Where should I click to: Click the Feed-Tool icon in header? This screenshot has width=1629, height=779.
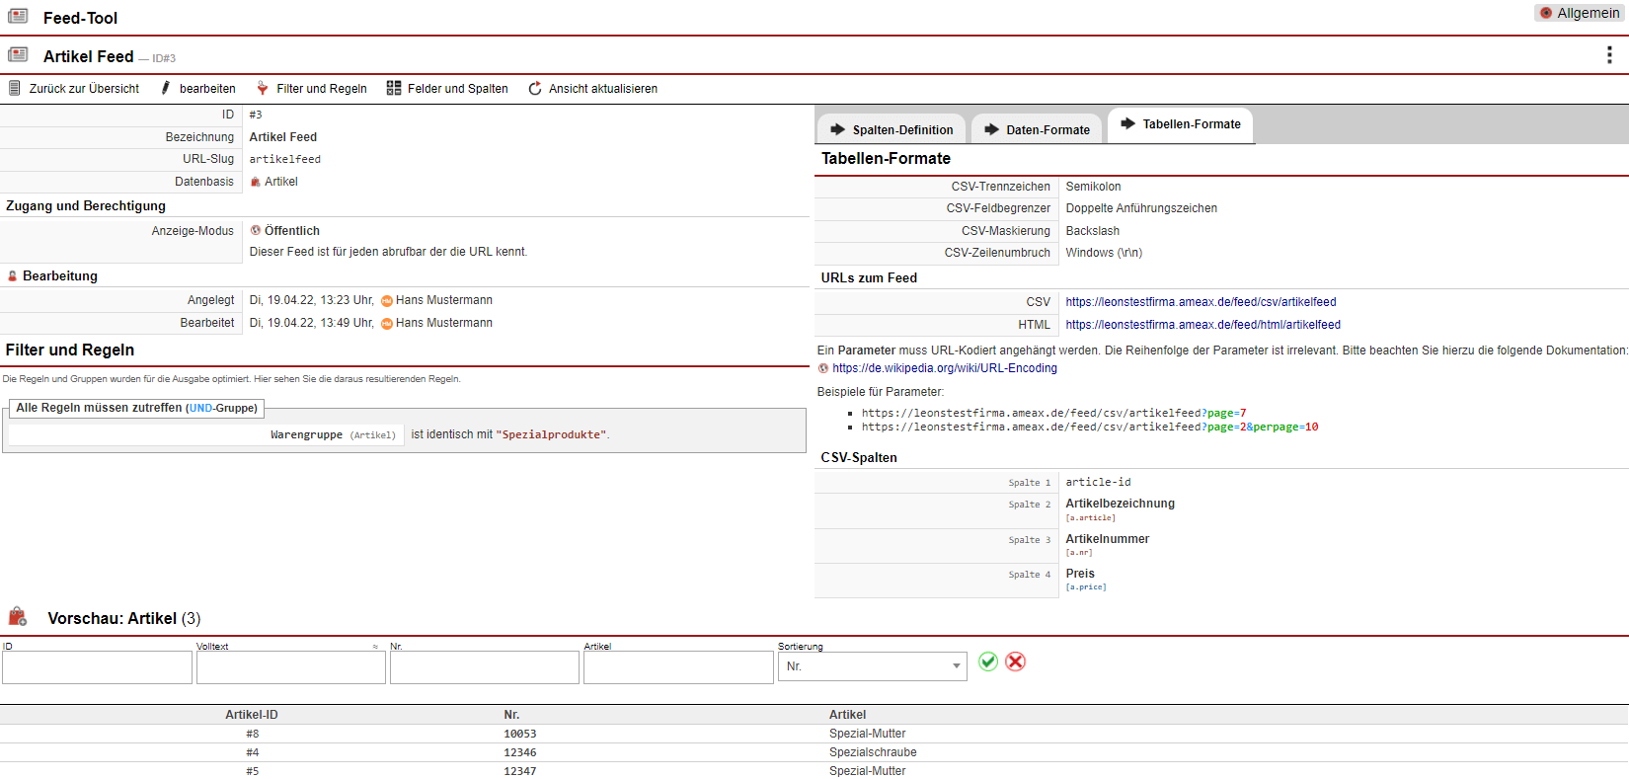[x=18, y=17]
